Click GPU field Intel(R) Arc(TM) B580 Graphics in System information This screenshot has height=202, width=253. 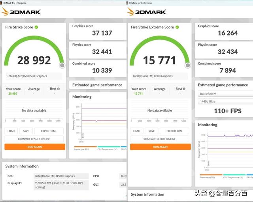click(x=61, y=176)
